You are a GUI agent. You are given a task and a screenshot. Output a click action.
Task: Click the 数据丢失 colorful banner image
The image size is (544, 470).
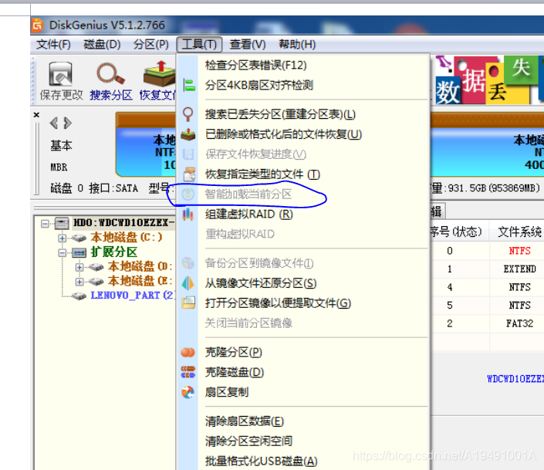[489, 80]
